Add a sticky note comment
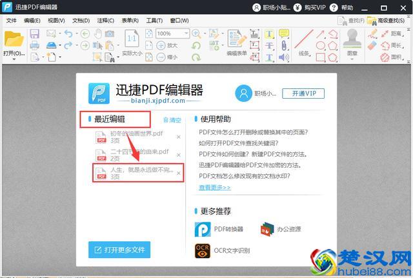Viewport: 413px width, 278px height. [x=284, y=34]
